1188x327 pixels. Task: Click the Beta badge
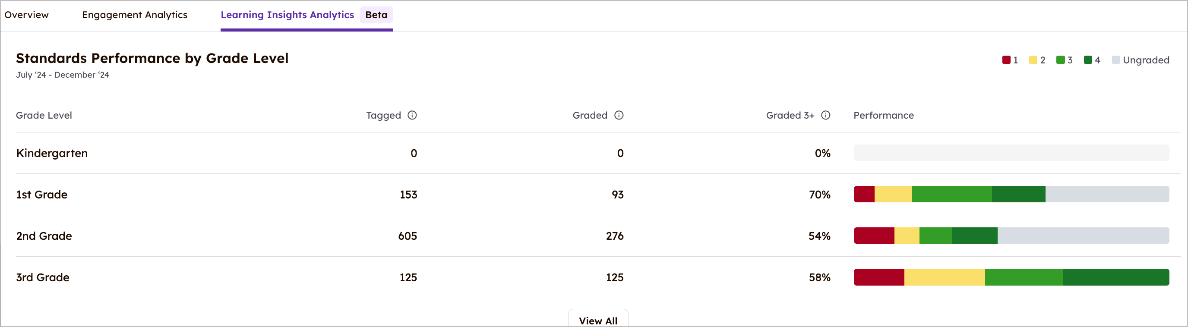(x=376, y=15)
